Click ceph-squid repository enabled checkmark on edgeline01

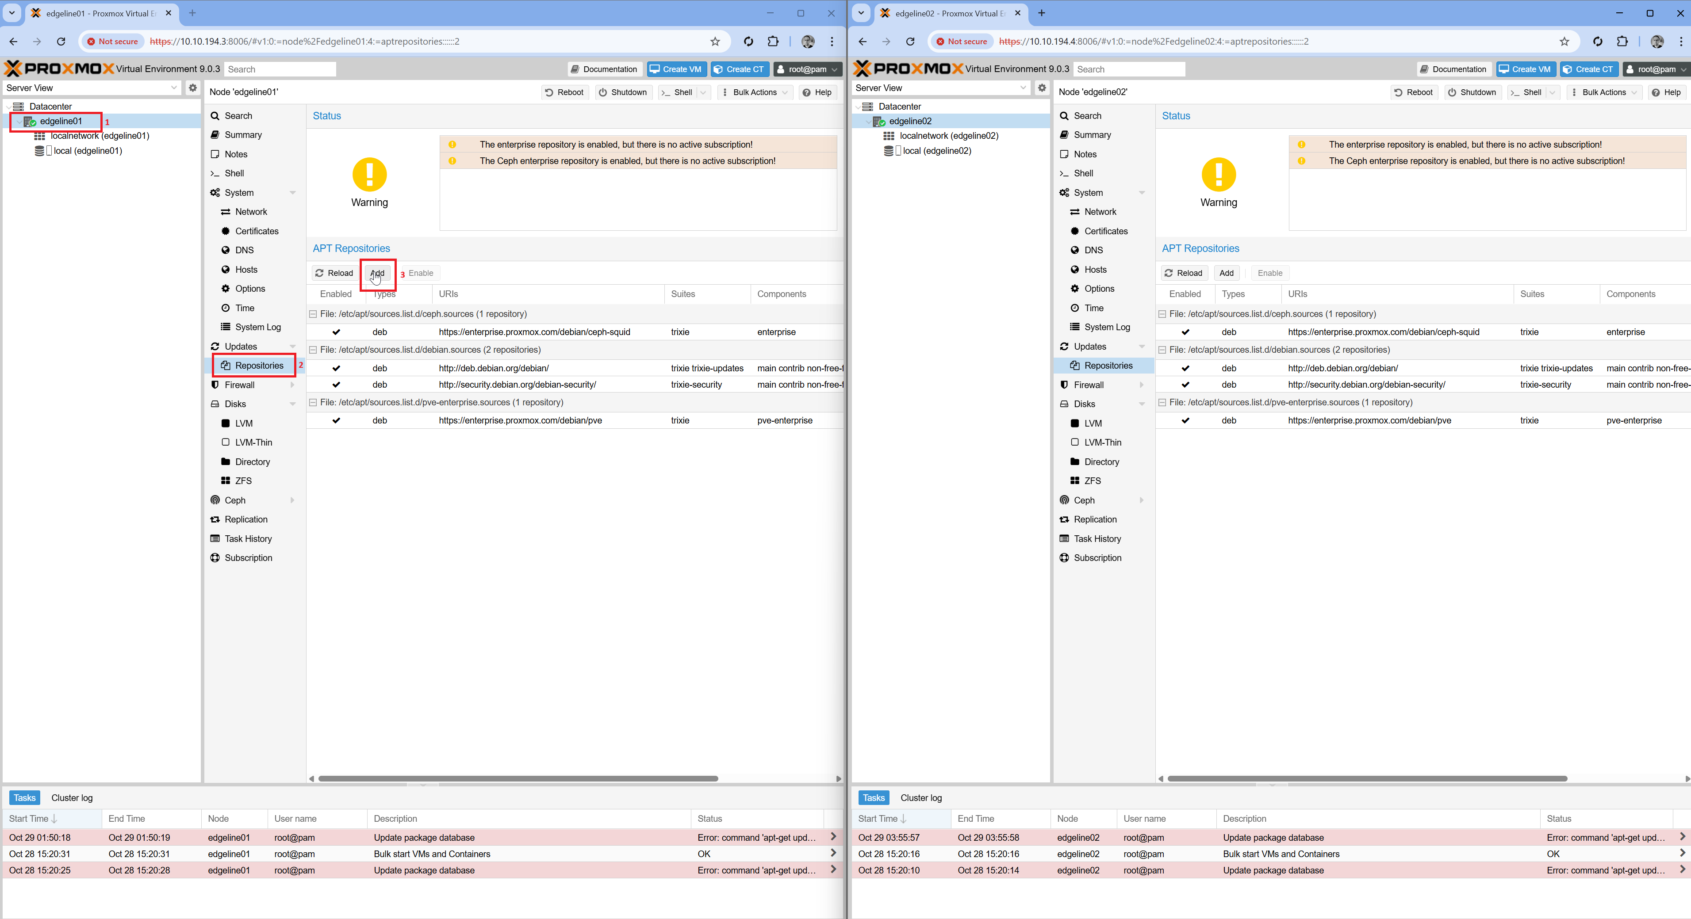click(336, 332)
